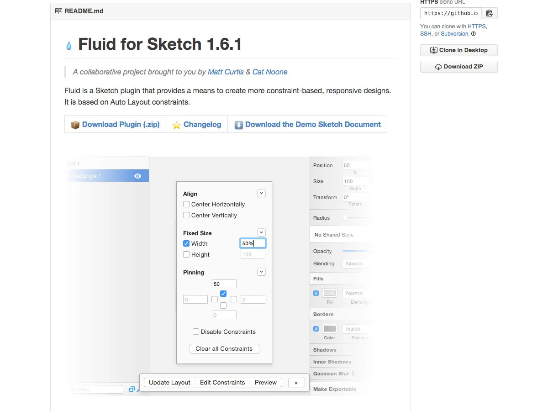The image size is (548, 411).
Task: Open Matt Curtis profile link
Action: point(226,72)
